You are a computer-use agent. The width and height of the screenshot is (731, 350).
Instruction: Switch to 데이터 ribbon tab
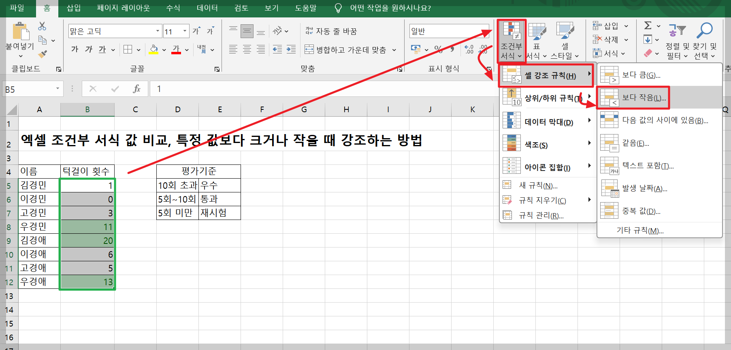click(207, 8)
